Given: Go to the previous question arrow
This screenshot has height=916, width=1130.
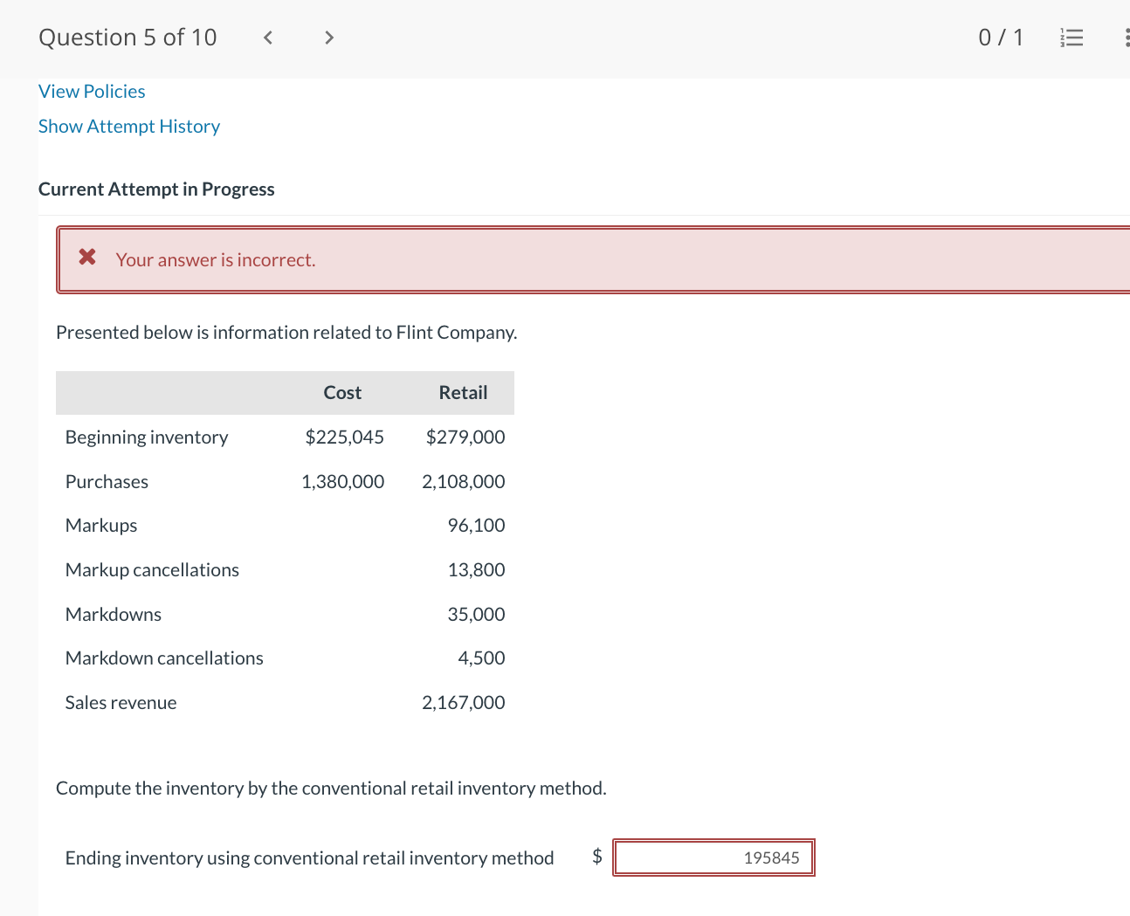Looking at the screenshot, I should pyautogui.click(x=268, y=38).
